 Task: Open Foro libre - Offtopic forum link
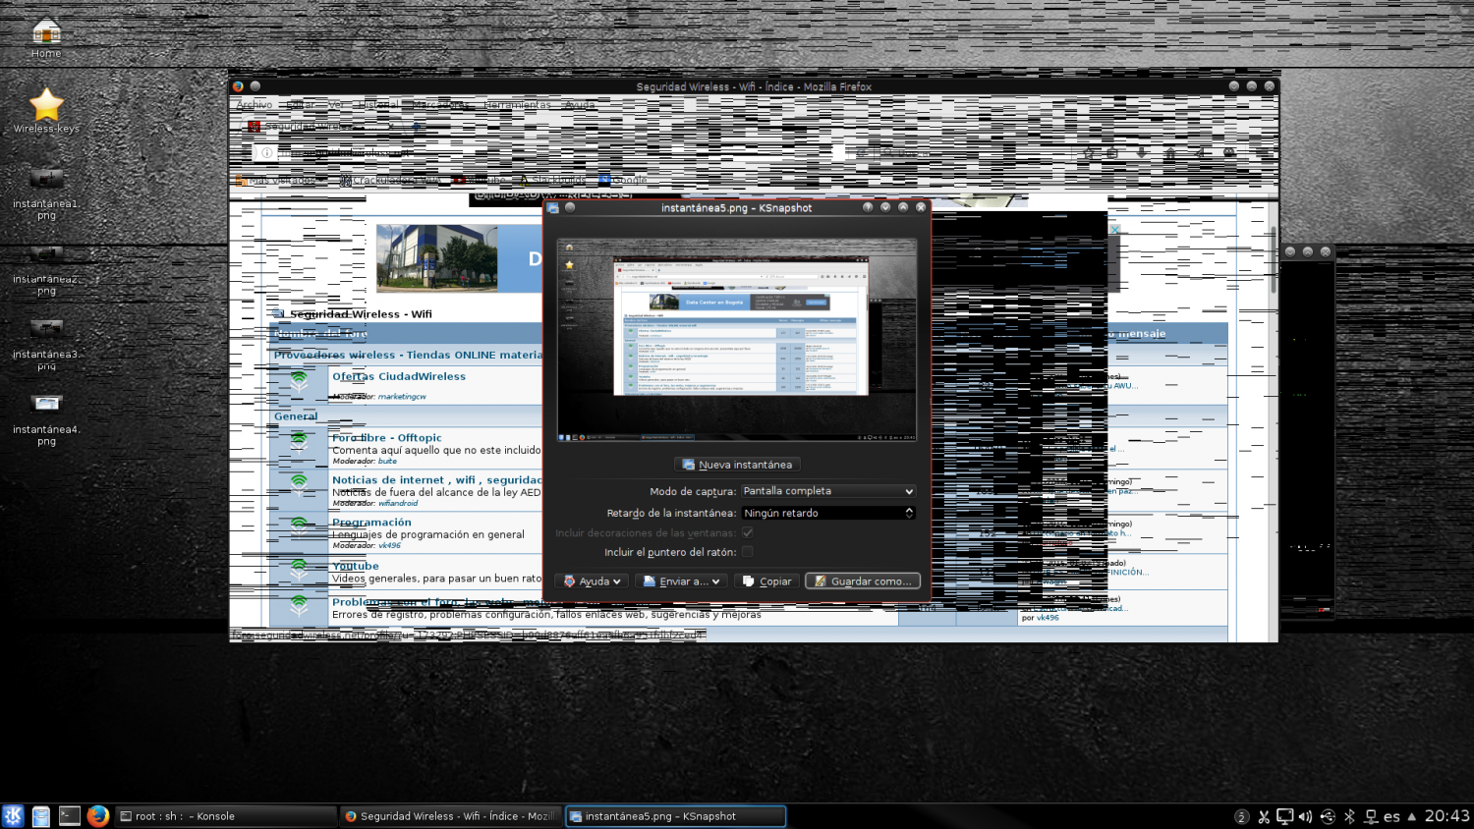pyautogui.click(x=386, y=438)
